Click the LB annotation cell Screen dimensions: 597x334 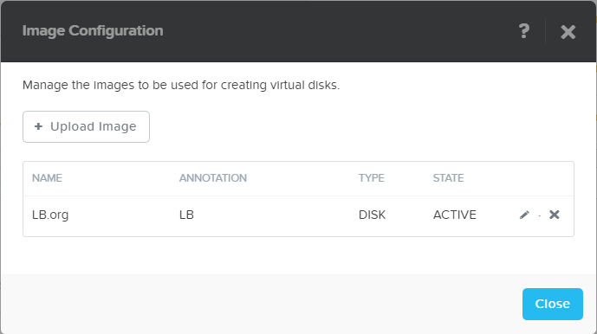(x=186, y=215)
